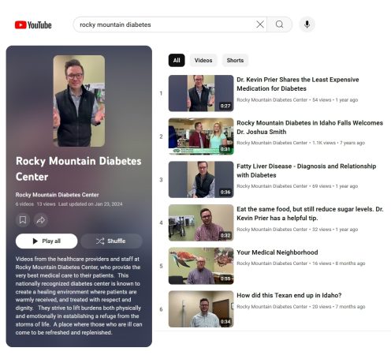
Task: Open the Dr. Joshua Smith video thumbnail
Action: coord(201,136)
